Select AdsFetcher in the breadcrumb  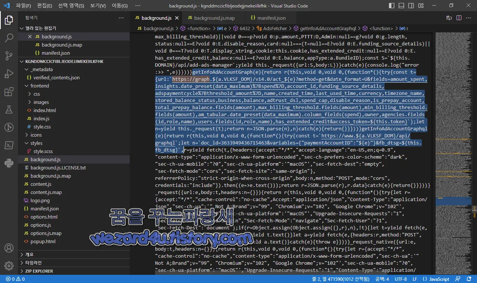coord(275,28)
